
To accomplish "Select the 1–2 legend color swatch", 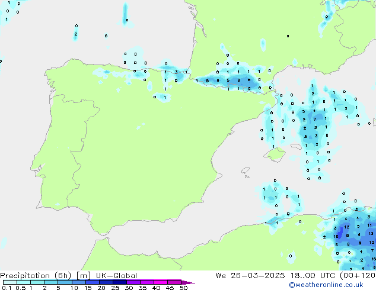I will pos(37,282).
